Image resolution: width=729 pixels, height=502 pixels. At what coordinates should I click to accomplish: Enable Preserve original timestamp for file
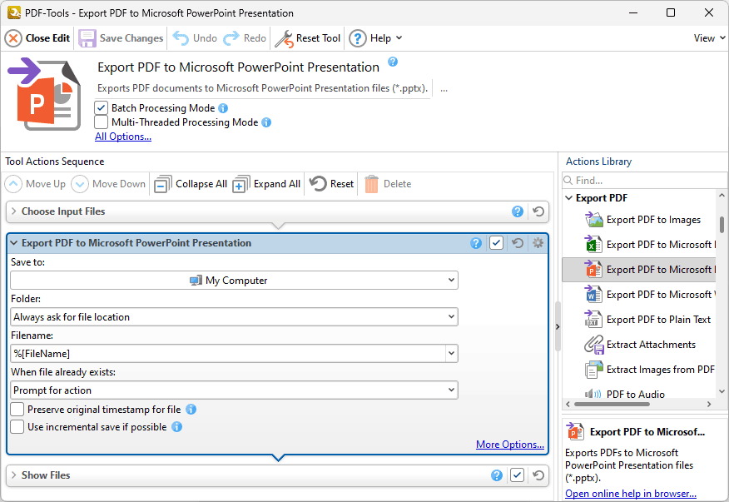(x=17, y=409)
